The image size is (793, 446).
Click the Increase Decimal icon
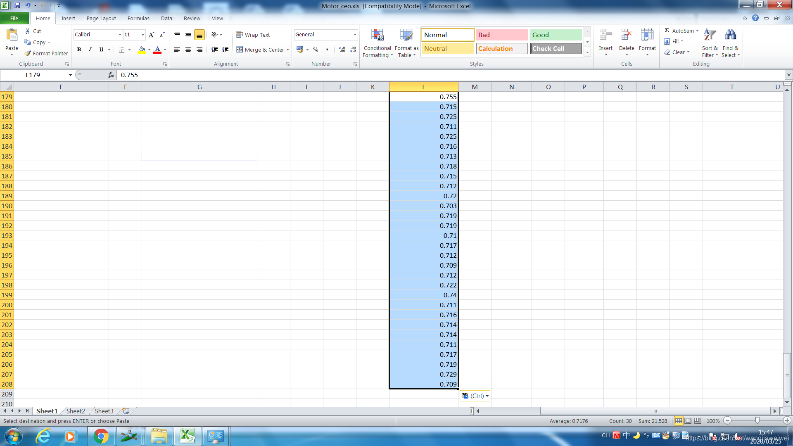[342, 50]
